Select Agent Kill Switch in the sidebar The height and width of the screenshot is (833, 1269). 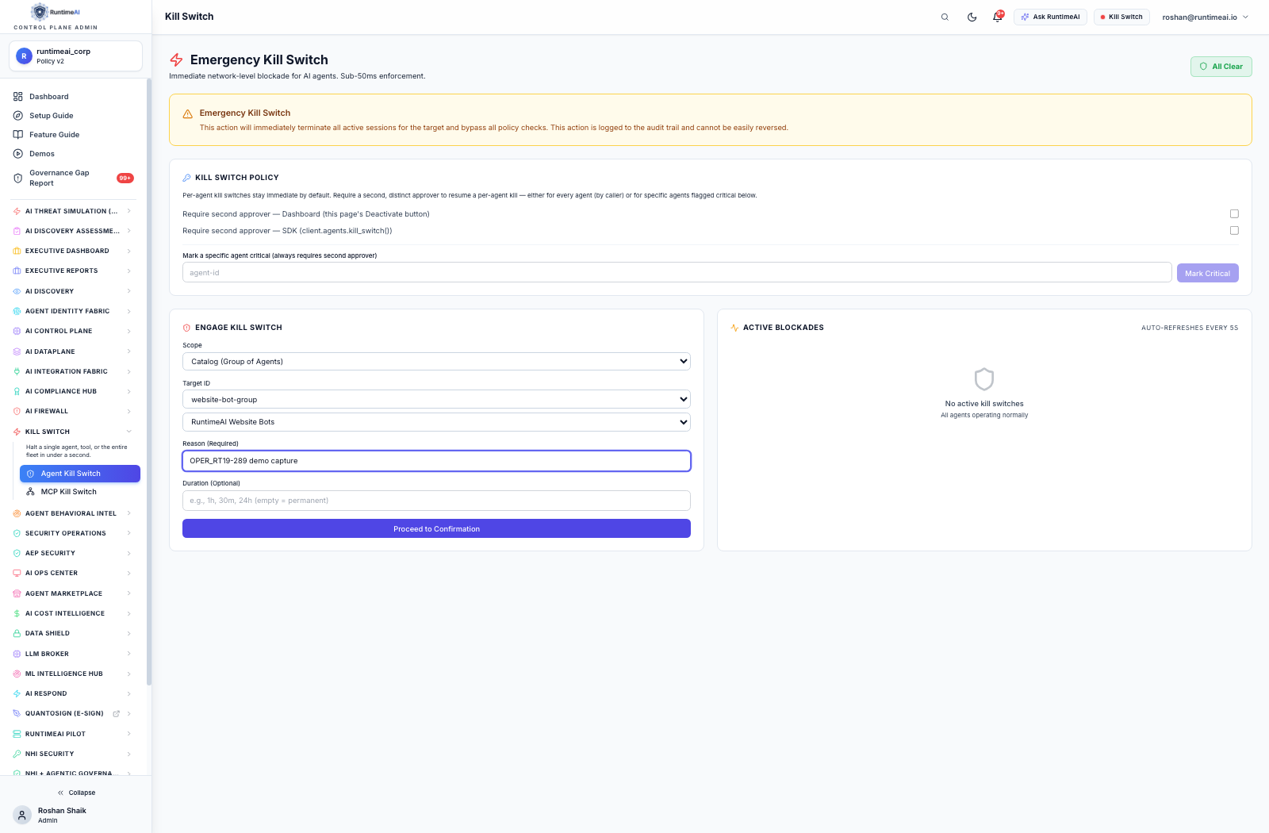click(x=80, y=474)
